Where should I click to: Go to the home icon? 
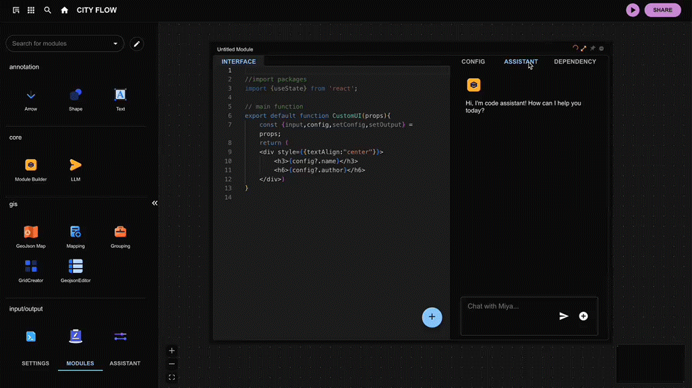coord(65,10)
